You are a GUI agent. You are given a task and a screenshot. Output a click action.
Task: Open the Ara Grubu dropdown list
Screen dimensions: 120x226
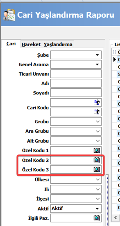click(x=98, y=131)
